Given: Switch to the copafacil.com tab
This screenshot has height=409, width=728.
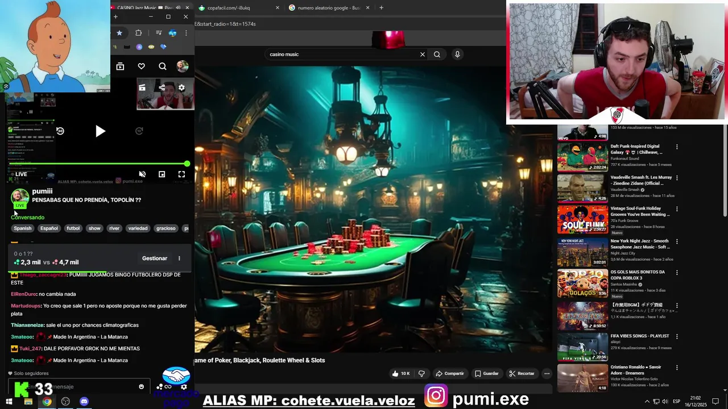Looking at the screenshot, I should [238, 7].
